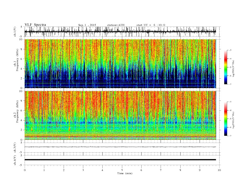247x191 pixels.
Task: Click the "3" minute tick label
Action: click(x=83, y=170)
